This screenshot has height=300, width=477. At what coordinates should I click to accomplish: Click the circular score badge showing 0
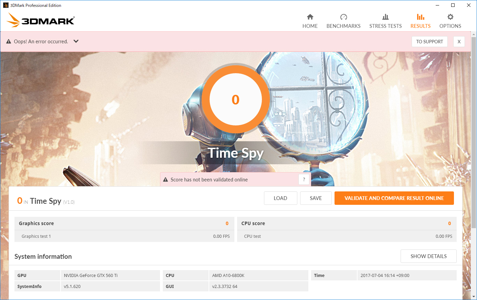235,99
